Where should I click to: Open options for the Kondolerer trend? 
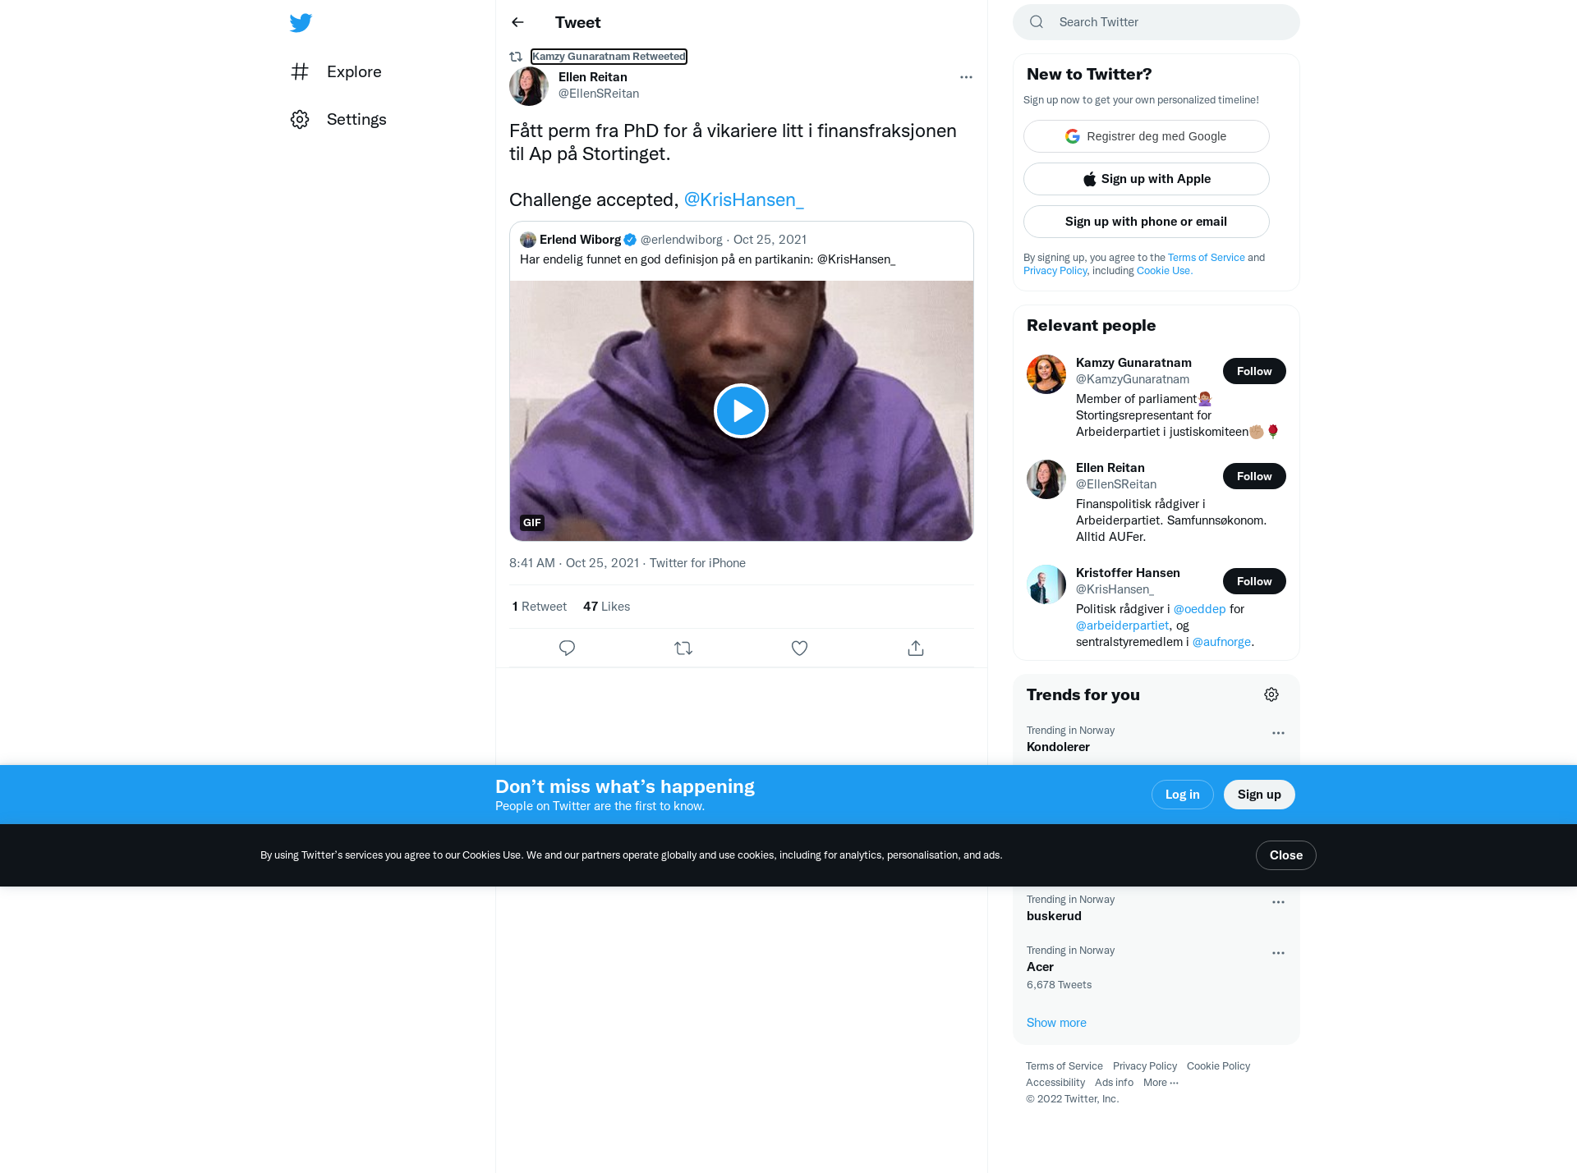pos(1278,733)
